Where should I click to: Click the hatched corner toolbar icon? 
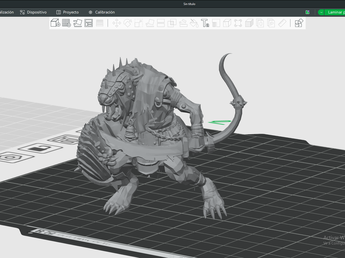coord(216,23)
